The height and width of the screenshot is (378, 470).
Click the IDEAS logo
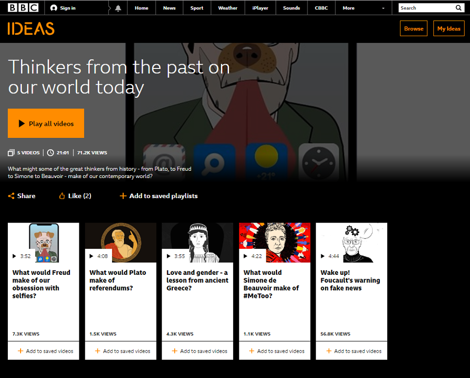tap(31, 29)
